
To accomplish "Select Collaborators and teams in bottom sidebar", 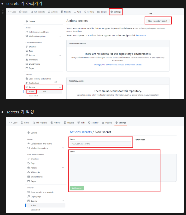I will pos(40,144).
